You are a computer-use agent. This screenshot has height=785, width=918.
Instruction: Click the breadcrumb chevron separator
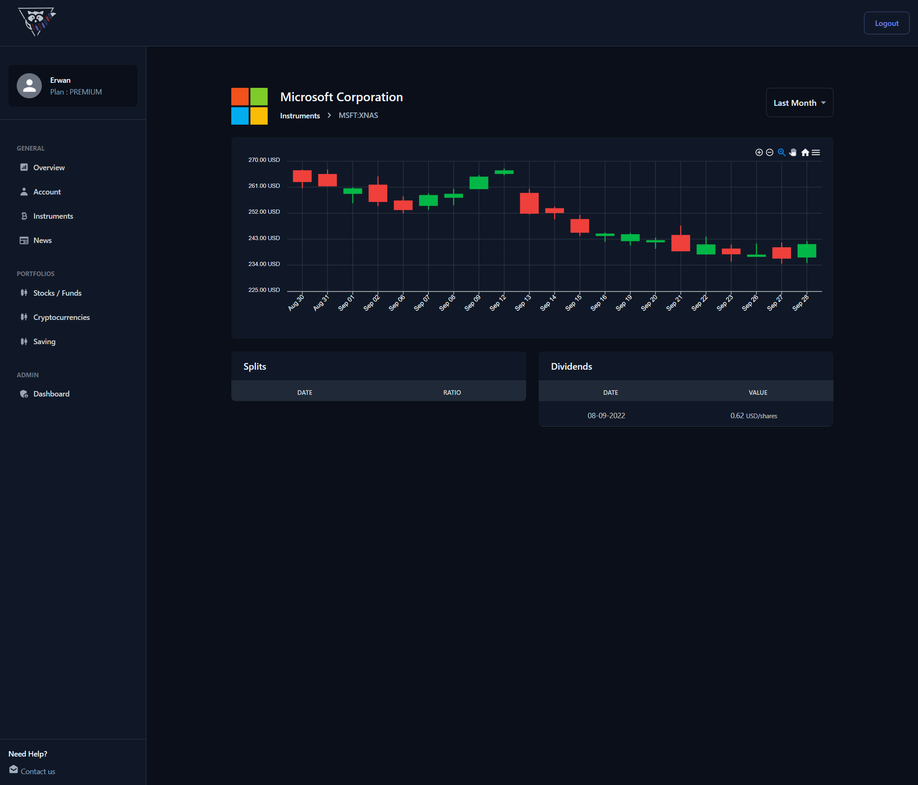click(x=329, y=115)
